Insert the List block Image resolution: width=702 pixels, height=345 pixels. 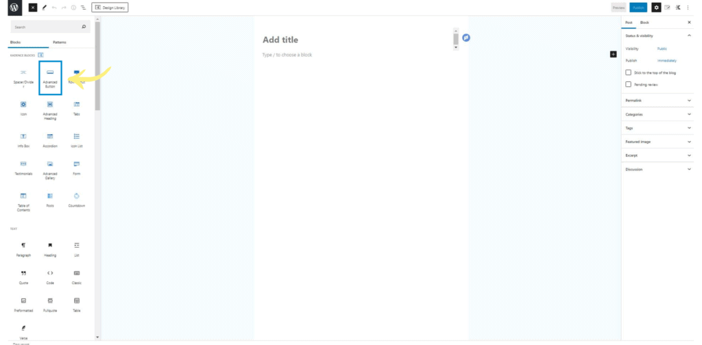tap(77, 249)
